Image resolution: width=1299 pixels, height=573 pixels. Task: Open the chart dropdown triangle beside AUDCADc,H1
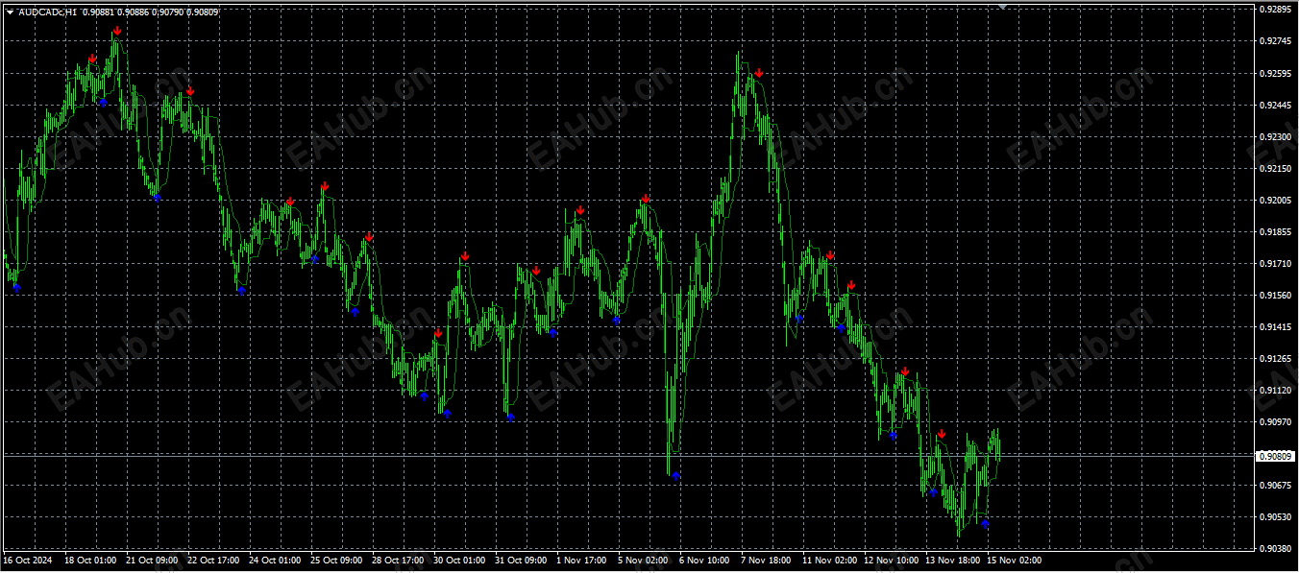click(10, 12)
